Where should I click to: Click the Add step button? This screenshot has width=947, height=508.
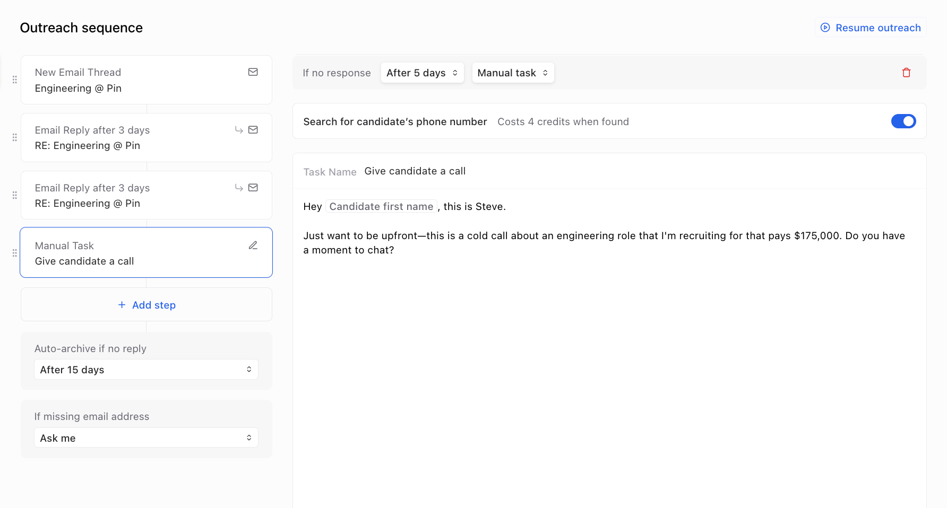(147, 305)
